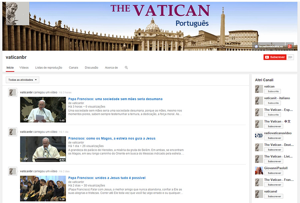Viewport: 300px width, 203px height.
Task: Click the vaticanbr channel avatar statue image
Action: click(x=17, y=14)
